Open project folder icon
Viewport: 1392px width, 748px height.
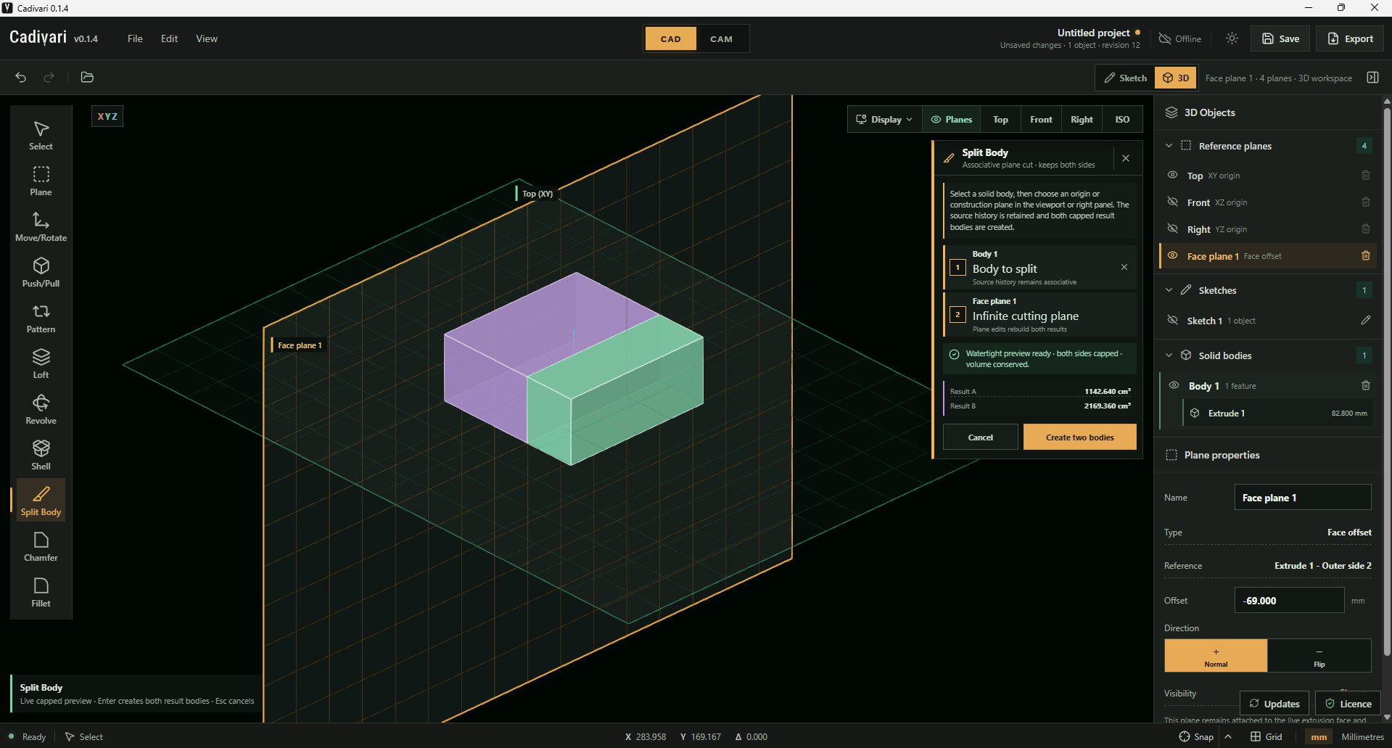[x=87, y=78]
